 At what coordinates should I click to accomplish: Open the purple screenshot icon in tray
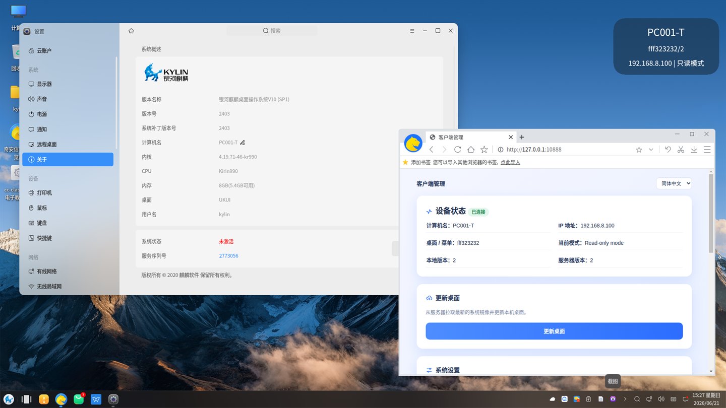(x=613, y=399)
